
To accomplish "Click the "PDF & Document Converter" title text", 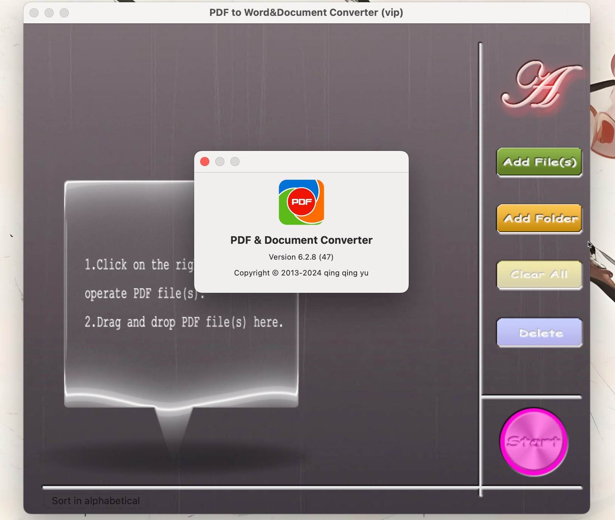I will click(301, 240).
